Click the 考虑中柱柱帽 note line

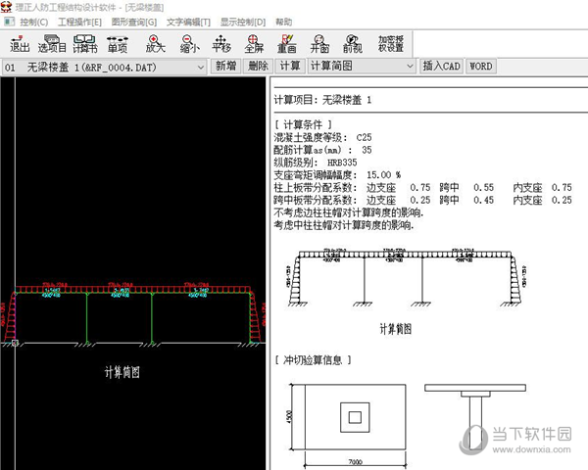click(x=344, y=225)
